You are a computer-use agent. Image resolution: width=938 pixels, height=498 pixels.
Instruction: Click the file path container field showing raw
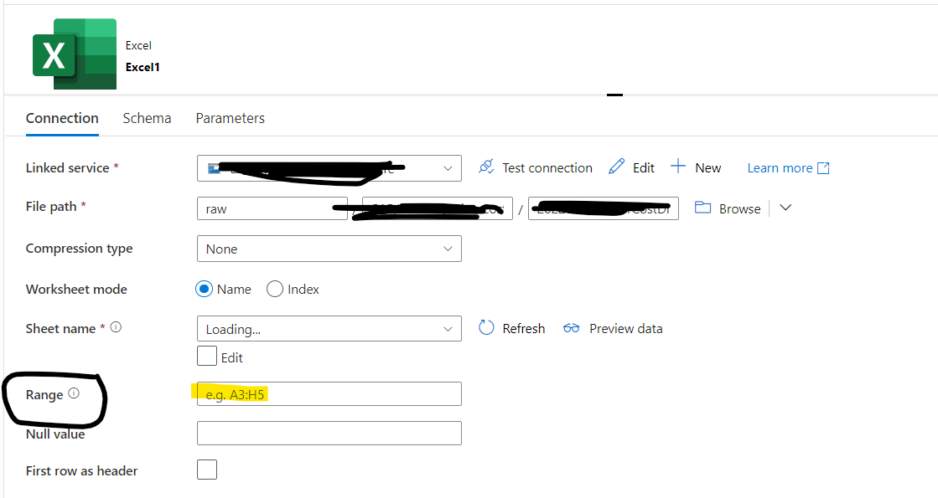point(272,208)
